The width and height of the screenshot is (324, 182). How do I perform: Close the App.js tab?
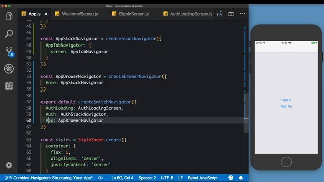(x=46, y=14)
